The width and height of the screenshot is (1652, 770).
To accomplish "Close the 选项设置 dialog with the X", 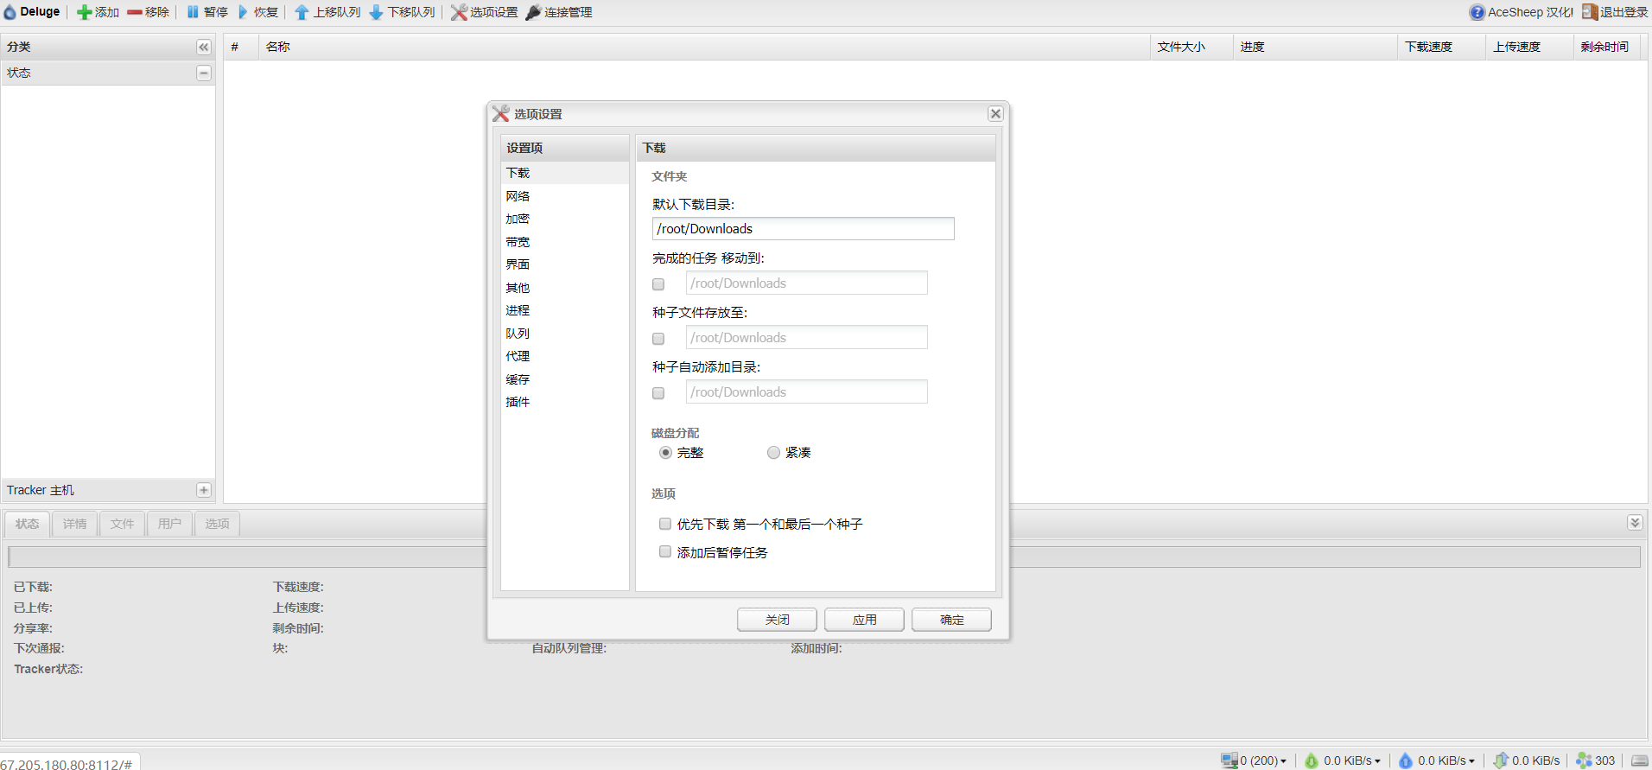I will tap(995, 114).
